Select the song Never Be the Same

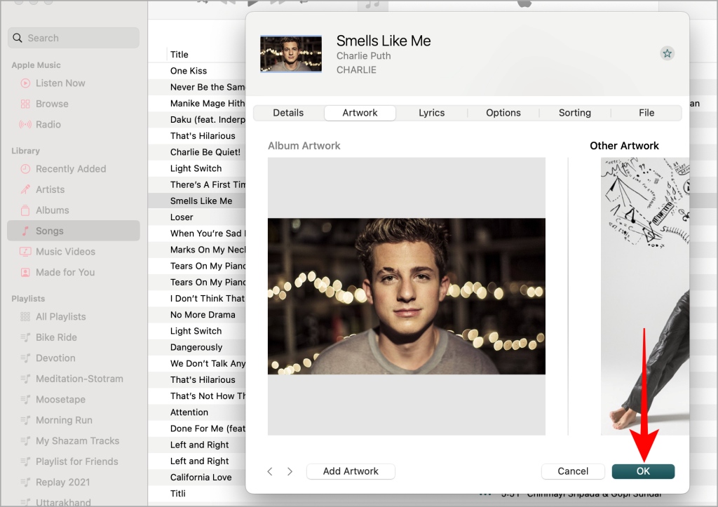(x=208, y=87)
